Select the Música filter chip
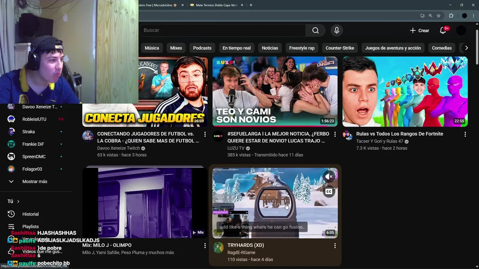 point(152,48)
